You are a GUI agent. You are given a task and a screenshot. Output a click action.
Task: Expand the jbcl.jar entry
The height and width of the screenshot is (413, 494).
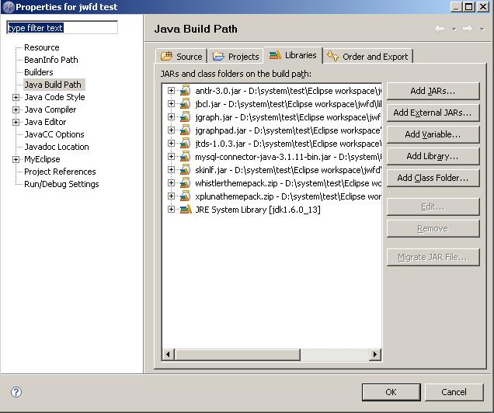pos(171,104)
